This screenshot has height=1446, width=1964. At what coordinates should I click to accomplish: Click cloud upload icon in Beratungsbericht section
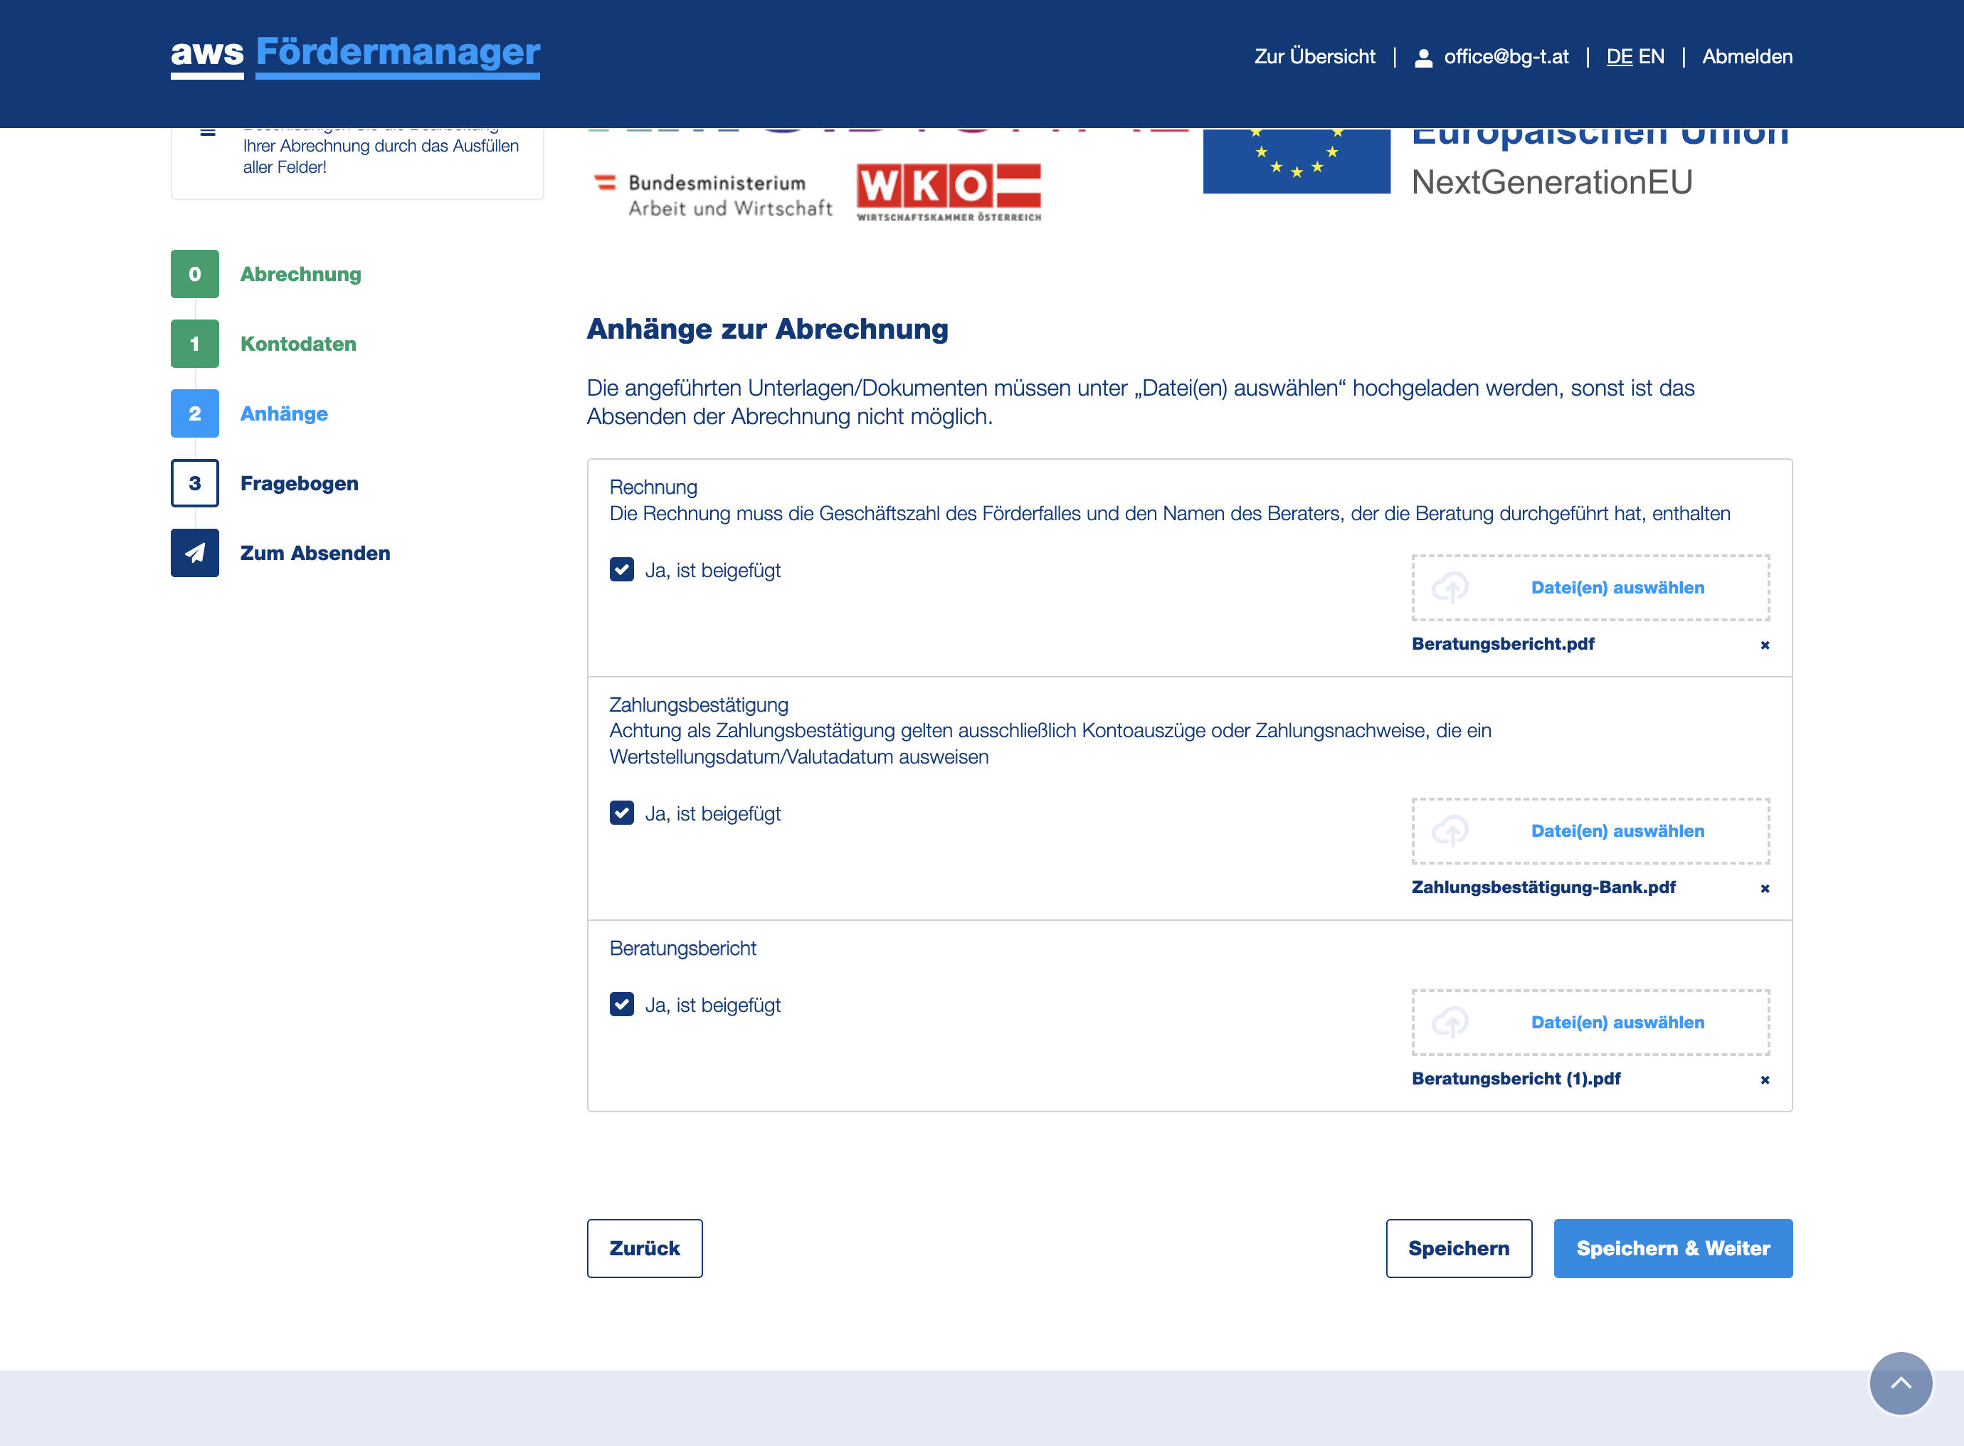pyautogui.click(x=1450, y=1023)
